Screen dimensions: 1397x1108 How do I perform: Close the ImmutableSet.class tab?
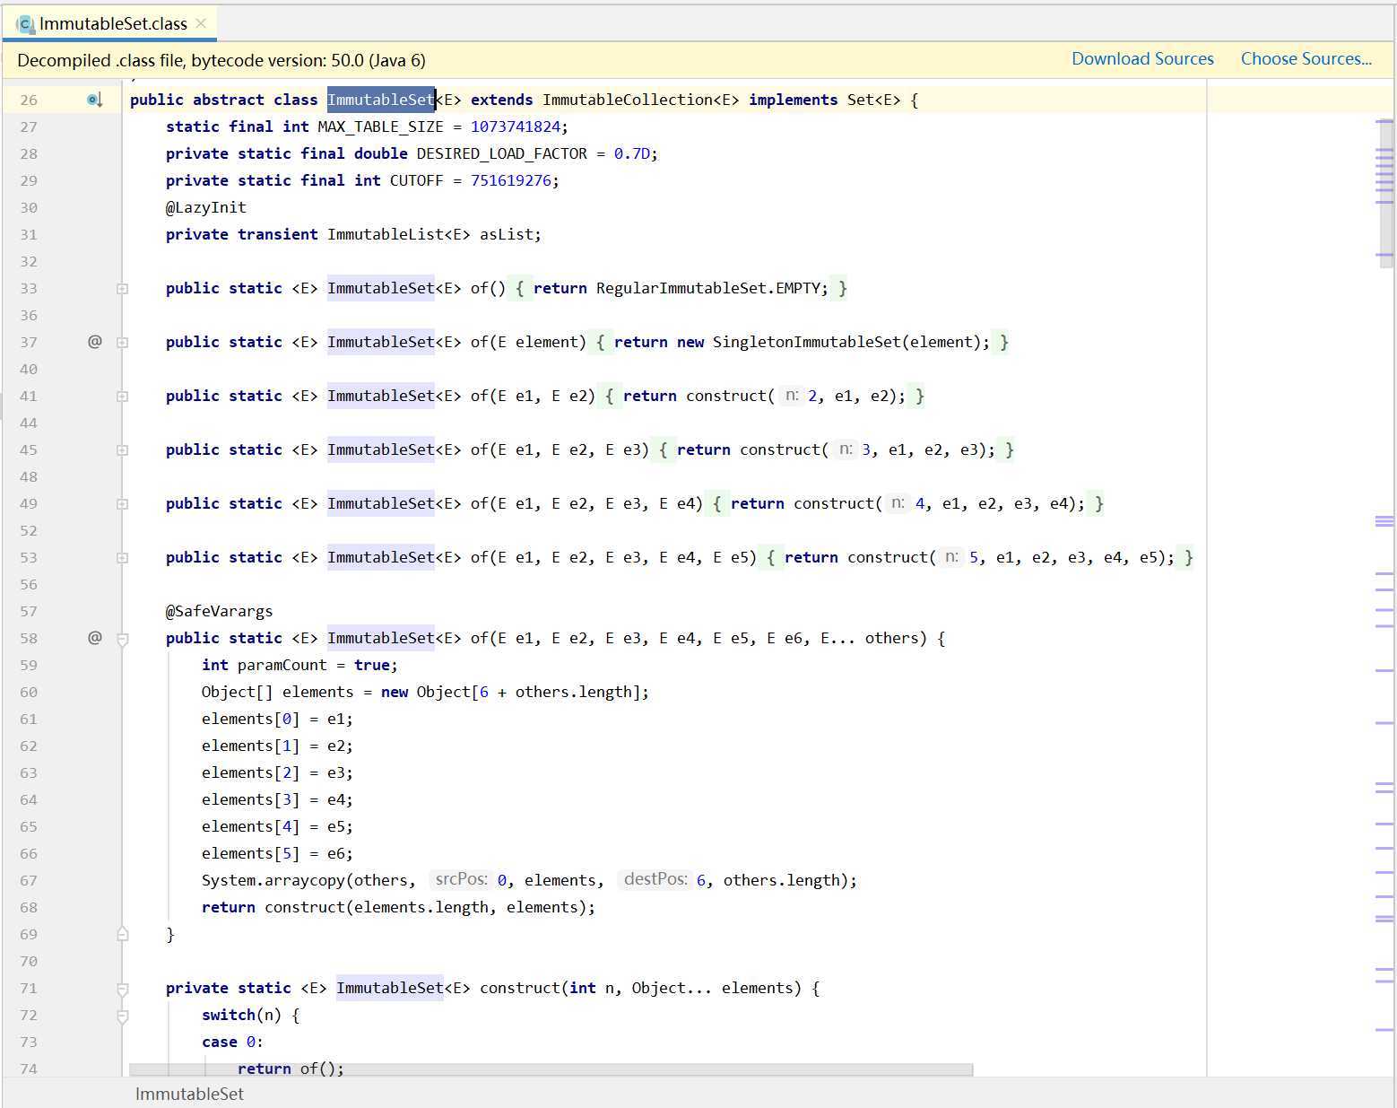[x=201, y=23]
